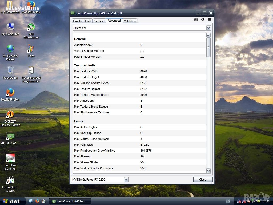This screenshot has width=273, height=205.
Task: Open MSI Afterburner desktop shortcut
Action: pos(31,27)
